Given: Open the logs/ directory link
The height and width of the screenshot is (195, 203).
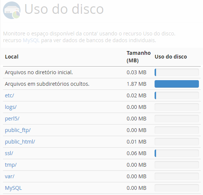Looking at the screenshot, I should coord(11,107).
